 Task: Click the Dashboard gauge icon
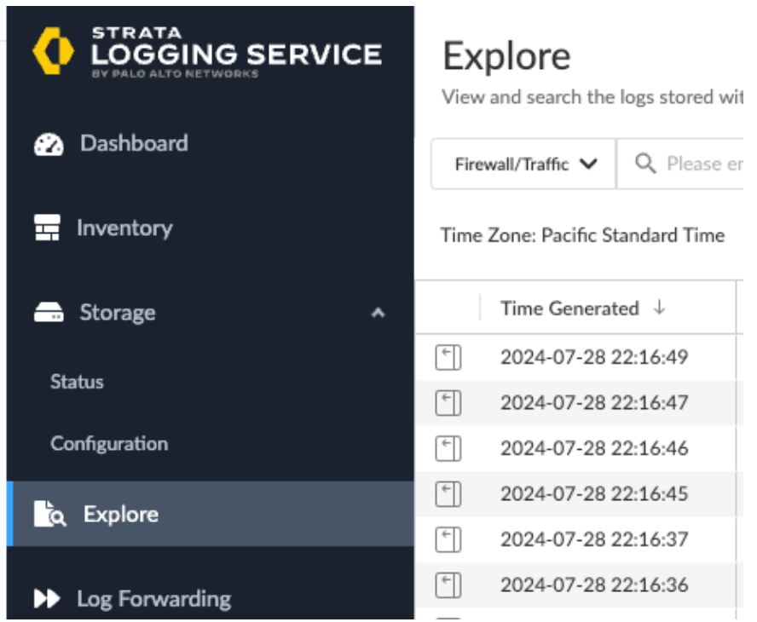[x=49, y=144]
